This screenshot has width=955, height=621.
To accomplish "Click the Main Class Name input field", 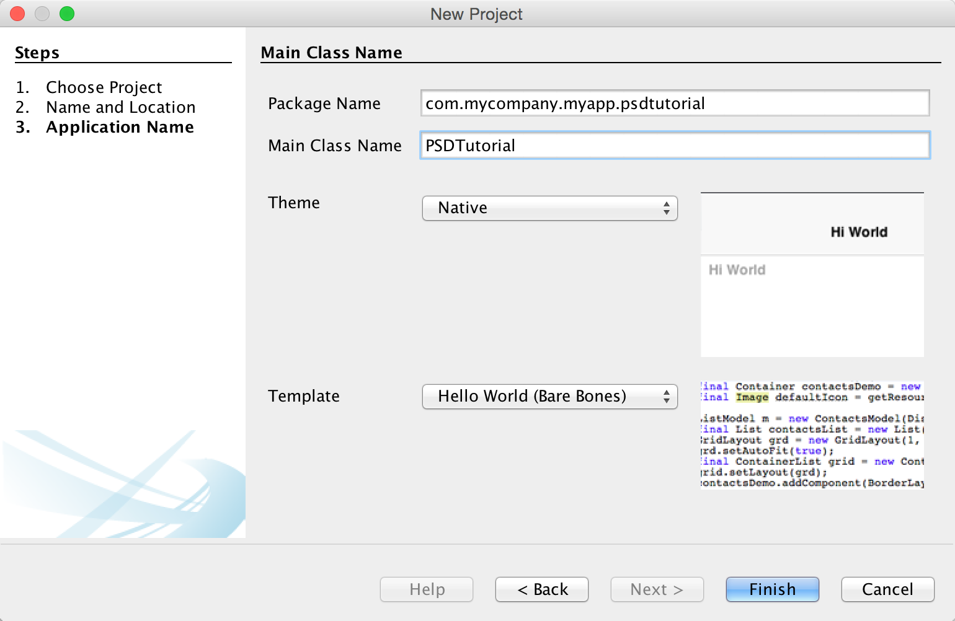I will coord(674,145).
